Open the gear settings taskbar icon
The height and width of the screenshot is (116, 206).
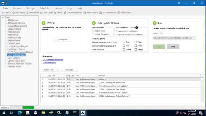59,113
